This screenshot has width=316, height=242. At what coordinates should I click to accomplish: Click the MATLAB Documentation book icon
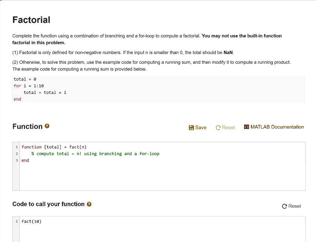(246, 127)
